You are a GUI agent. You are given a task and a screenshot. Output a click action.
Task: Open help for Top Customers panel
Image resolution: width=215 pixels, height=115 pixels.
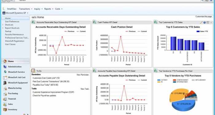pyautogui.click(x=205, y=22)
